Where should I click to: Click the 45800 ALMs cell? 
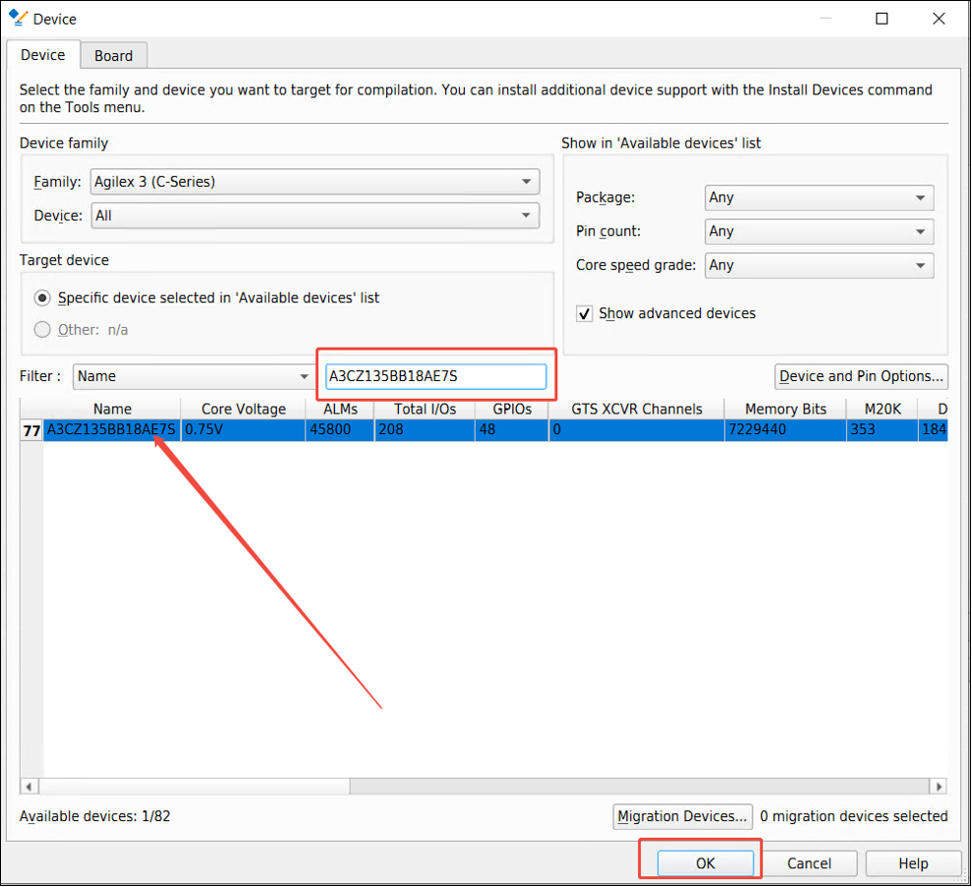click(x=340, y=430)
